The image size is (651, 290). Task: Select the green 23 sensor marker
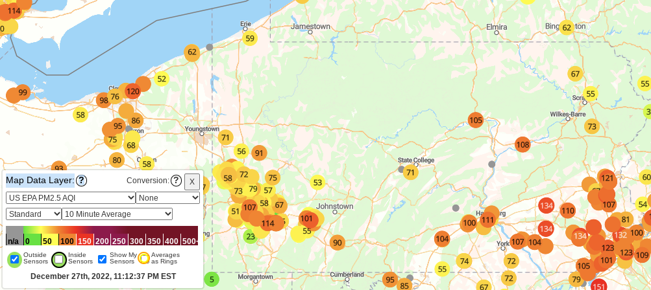pyautogui.click(x=251, y=236)
